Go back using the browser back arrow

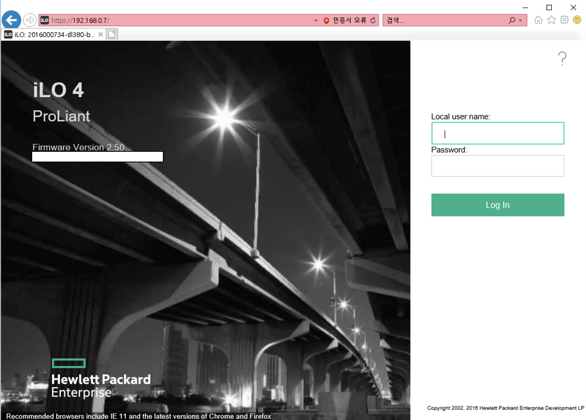tap(11, 20)
